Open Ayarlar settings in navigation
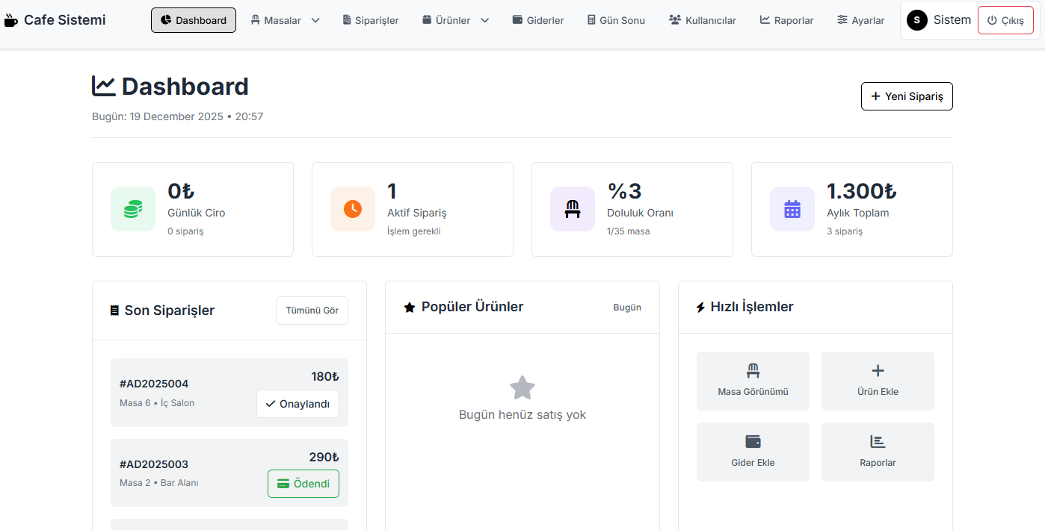The width and height of the screenshot is (1045, 530). (860, 20)
